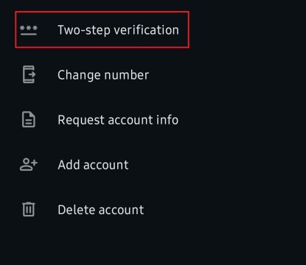Click the trash can icon
Viewport: 306px width, 265px height.
(x=29, y=209)
